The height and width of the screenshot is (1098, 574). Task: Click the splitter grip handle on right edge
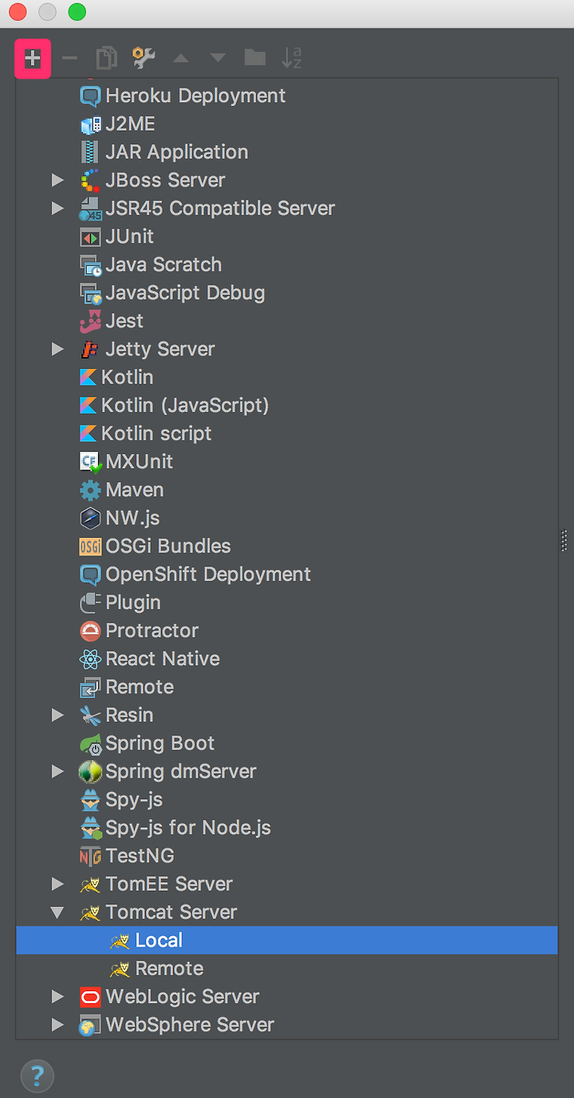[564, 540]
